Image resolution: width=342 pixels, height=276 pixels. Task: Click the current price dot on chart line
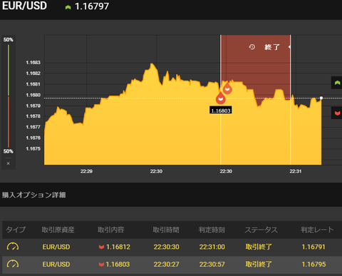(321, 98)
